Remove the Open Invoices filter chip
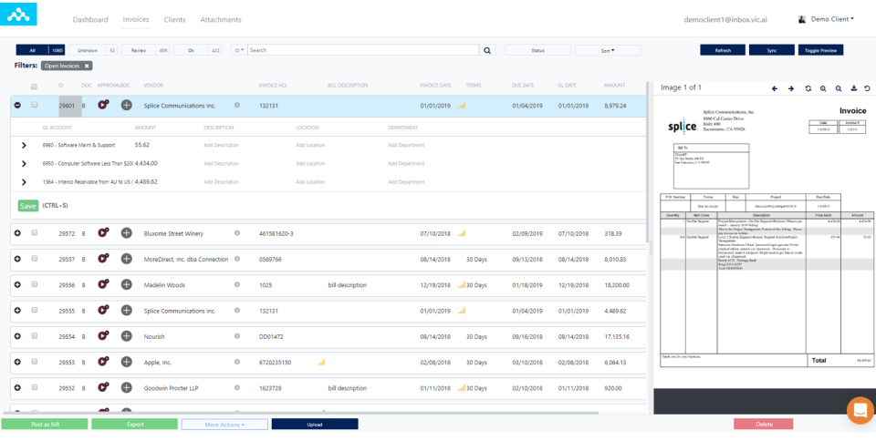The width and height of the screenshot is (876, 441). point(87,66)
